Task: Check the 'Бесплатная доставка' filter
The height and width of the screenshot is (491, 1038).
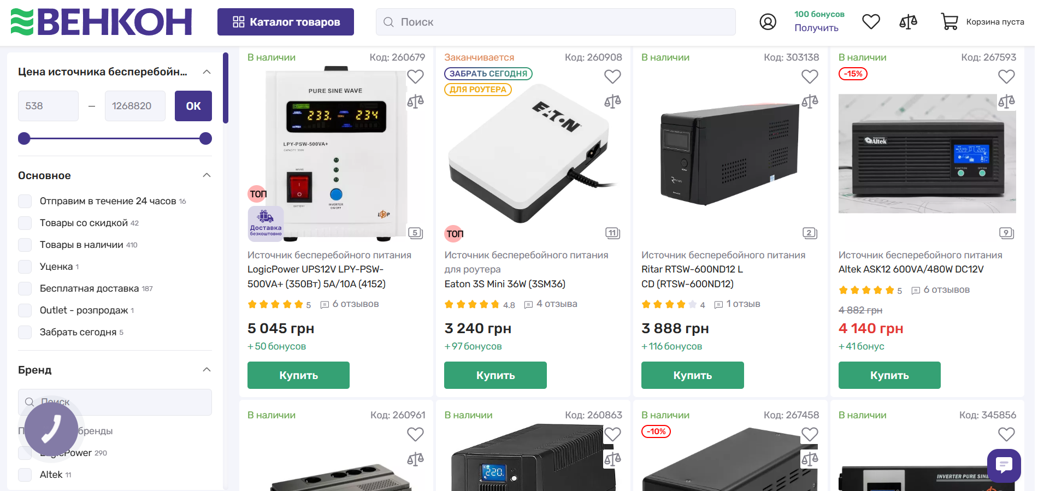Action: [25, 288]
